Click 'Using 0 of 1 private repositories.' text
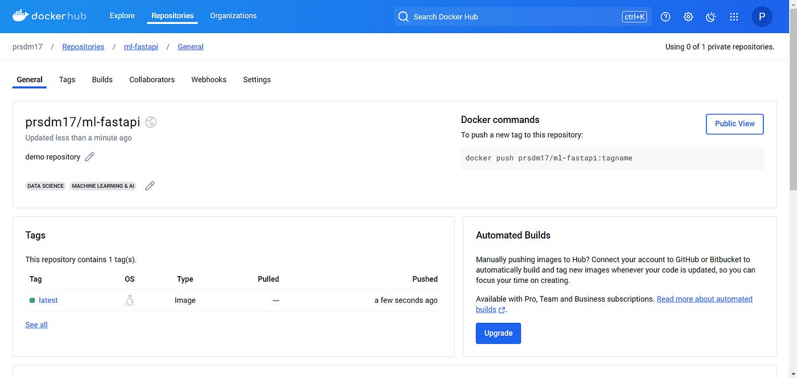Screen dimensions: 797x378 pyautogui.click(x=720, y=47)
